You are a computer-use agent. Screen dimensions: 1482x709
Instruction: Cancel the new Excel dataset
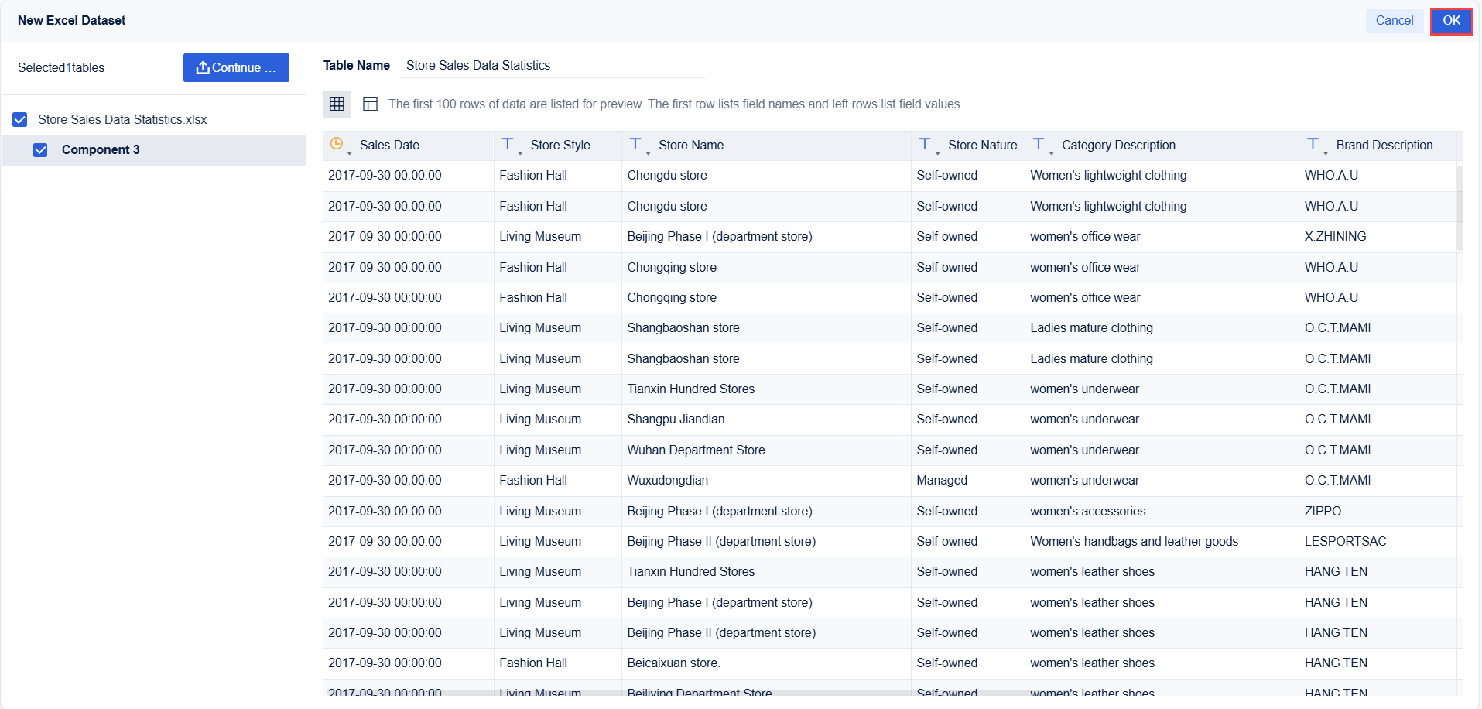[x=1394, y=21]
